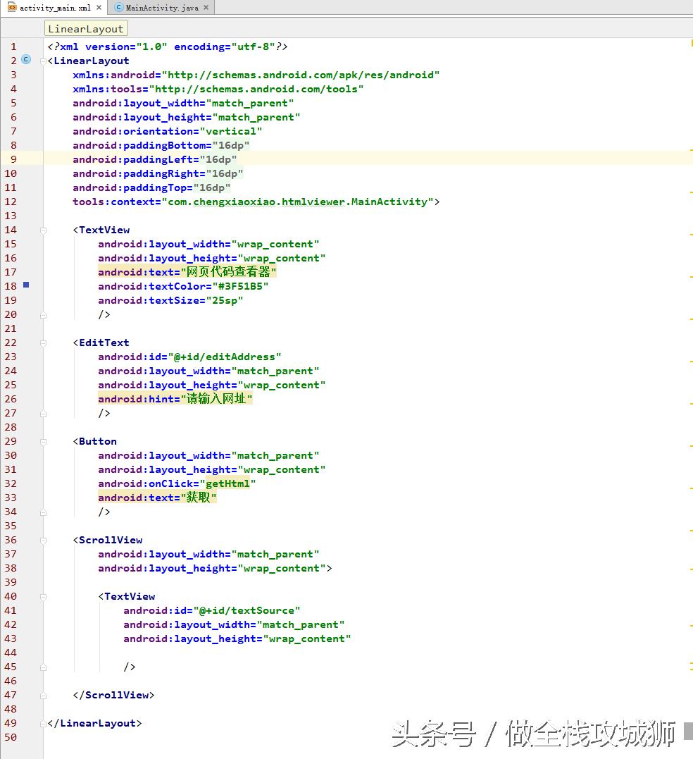Click fold end marker at closing LinearLayout tag

(x=44, y=724)
